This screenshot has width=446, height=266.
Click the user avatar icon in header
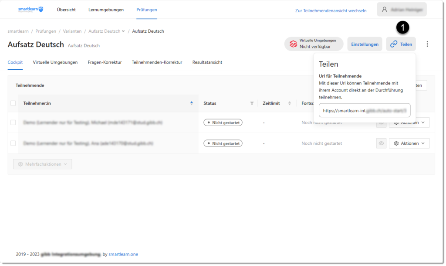tap(385, 10)
